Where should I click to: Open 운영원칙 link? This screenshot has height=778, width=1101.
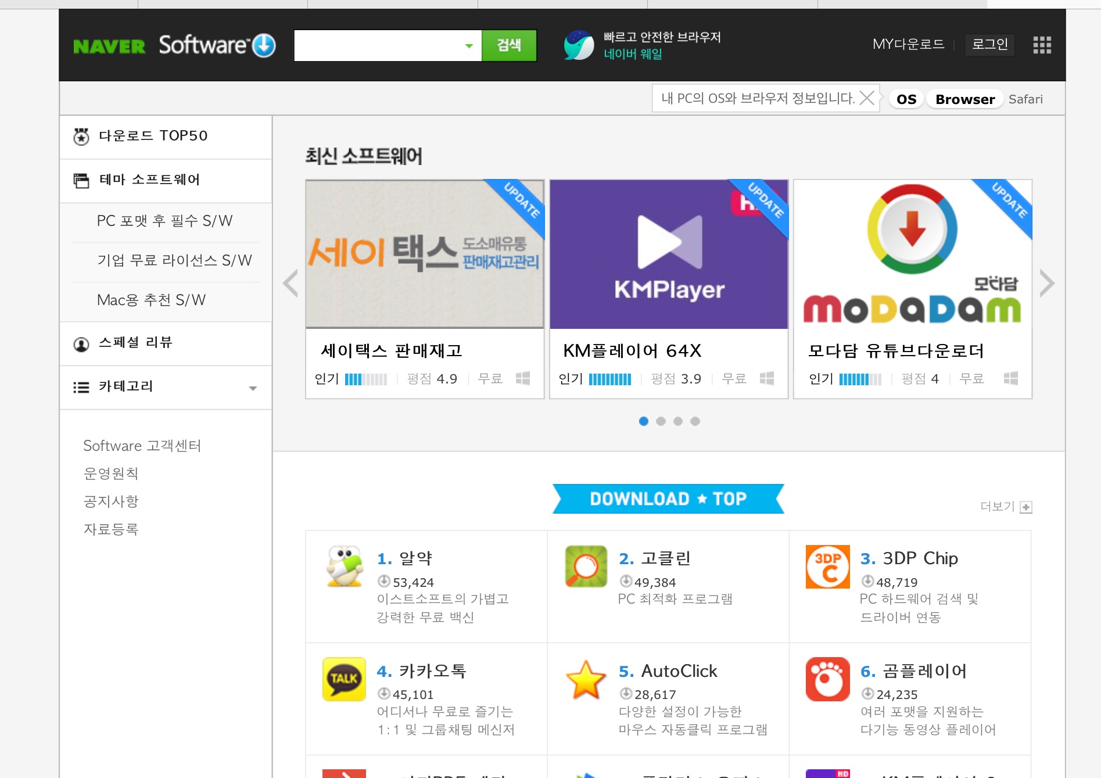click(110, 474)
